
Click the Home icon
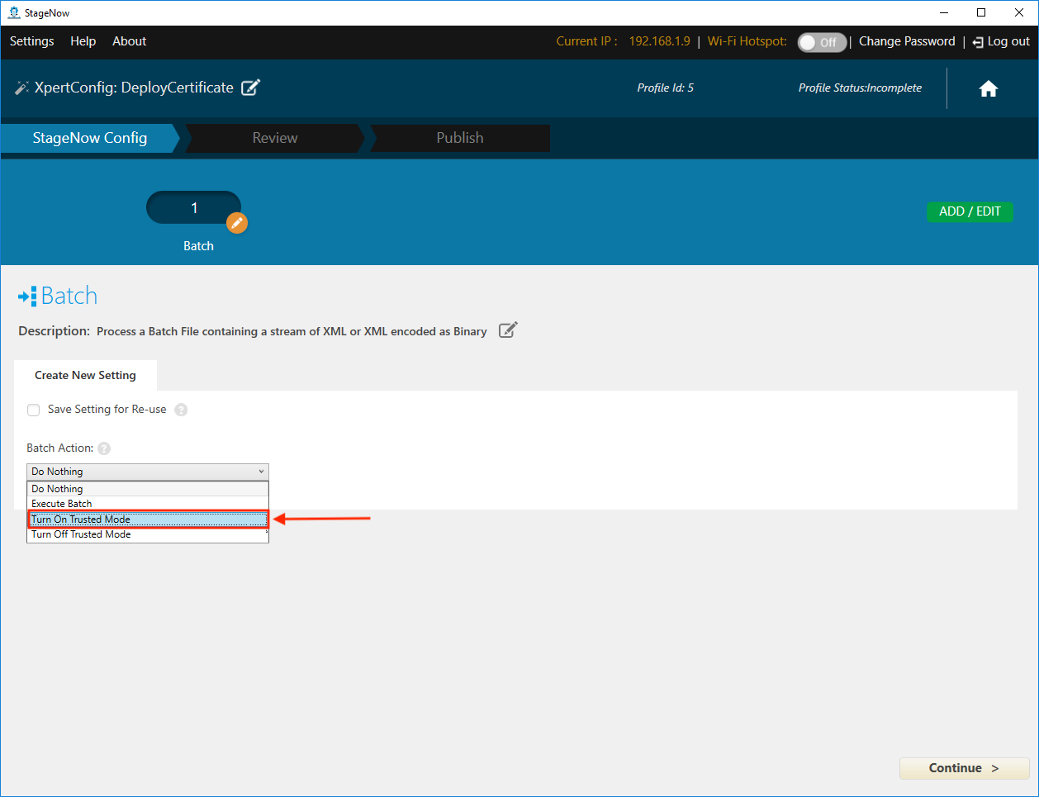tap(988, 89)
